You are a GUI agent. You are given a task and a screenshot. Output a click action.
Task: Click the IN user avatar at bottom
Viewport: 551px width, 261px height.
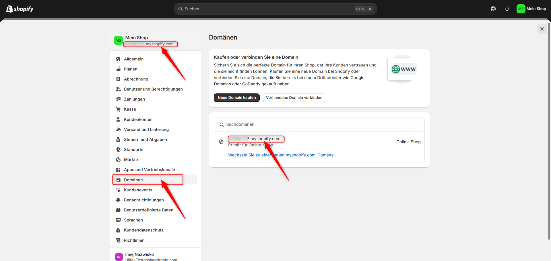click(119, 257)
